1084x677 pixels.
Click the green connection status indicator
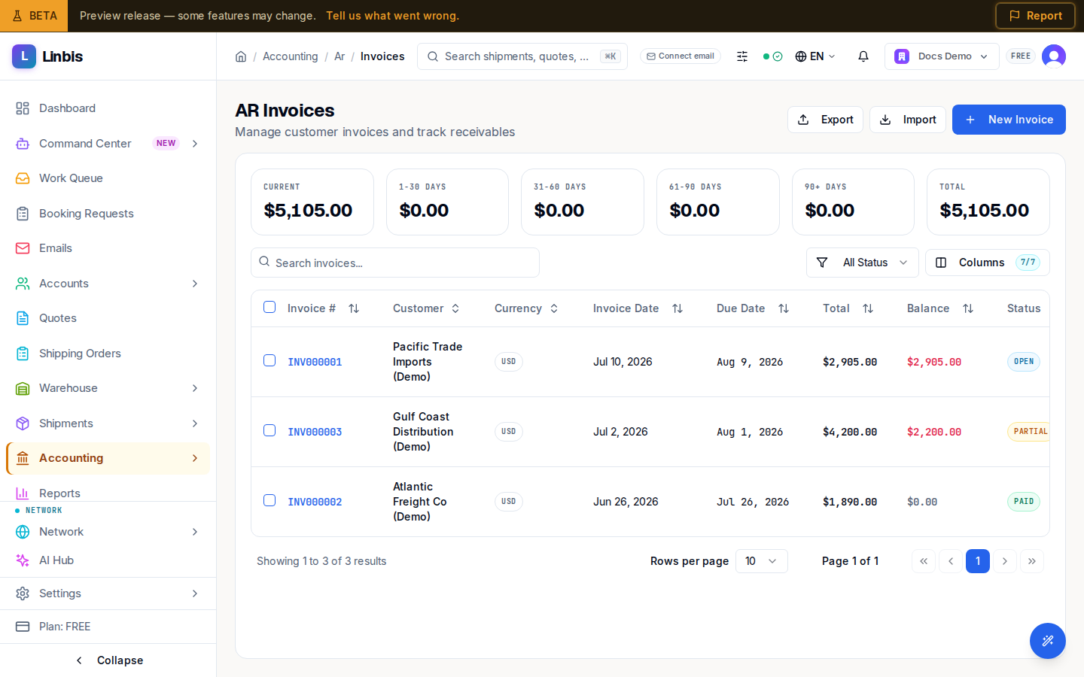pyautogui.click(x=773, y=56)
